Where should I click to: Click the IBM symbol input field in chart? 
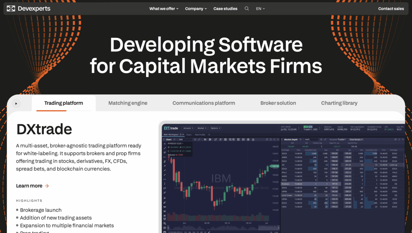point(185,139)
